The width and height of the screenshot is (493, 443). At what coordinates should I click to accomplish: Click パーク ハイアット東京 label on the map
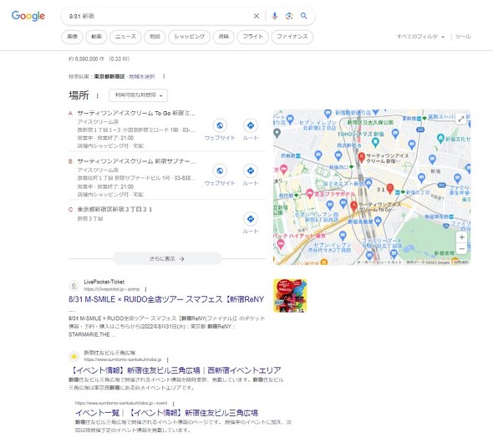click(299, 236)
